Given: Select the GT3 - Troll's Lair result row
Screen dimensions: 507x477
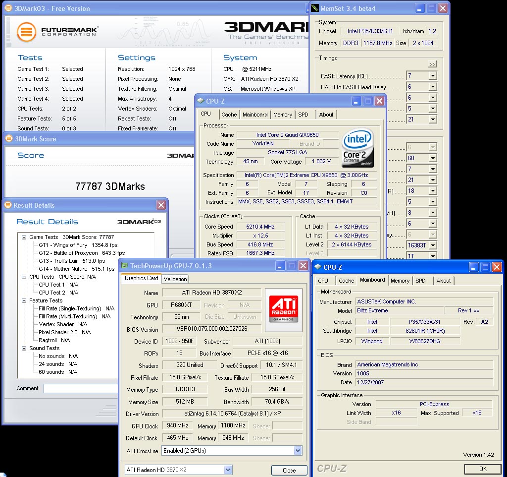Looking at the screenshot, I should [x=72, y=261].
